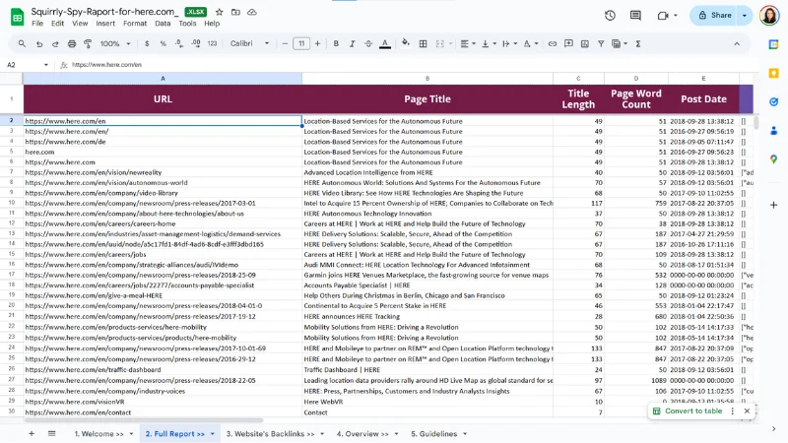Switch to Website's Backlinks sheet tab
Viewport: 788px width, 443px height.
pyautogui.click(x=272, y=433)
